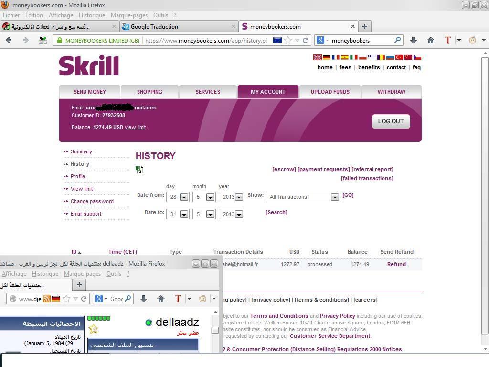Click the view limit link beside balance
Viewport: 489px width, 367px height.
tap(135, 127)
